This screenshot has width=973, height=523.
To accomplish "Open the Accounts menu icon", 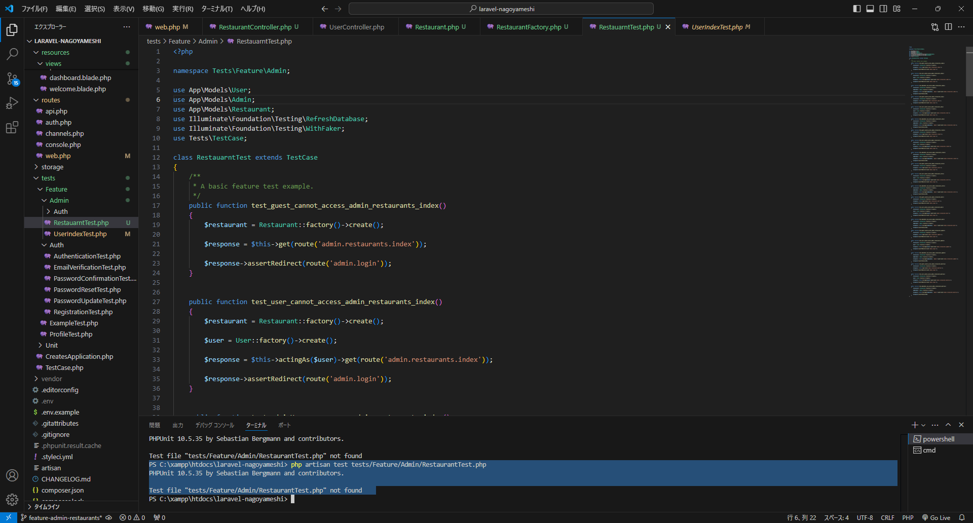I will tap(12, 475).
